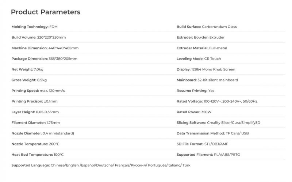Click the Heat Bed Temperature 100°C line
The width and height of the screenshot is (292, 182).
point(38,155)
